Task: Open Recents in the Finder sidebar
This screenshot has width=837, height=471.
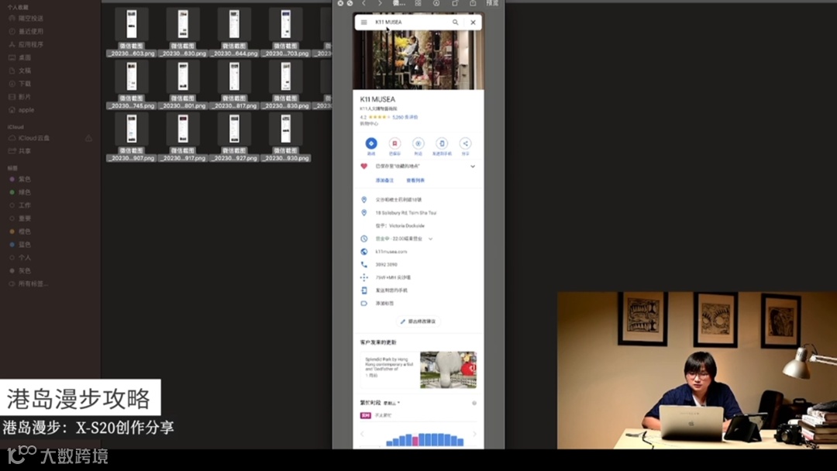Action: [26, 32]
